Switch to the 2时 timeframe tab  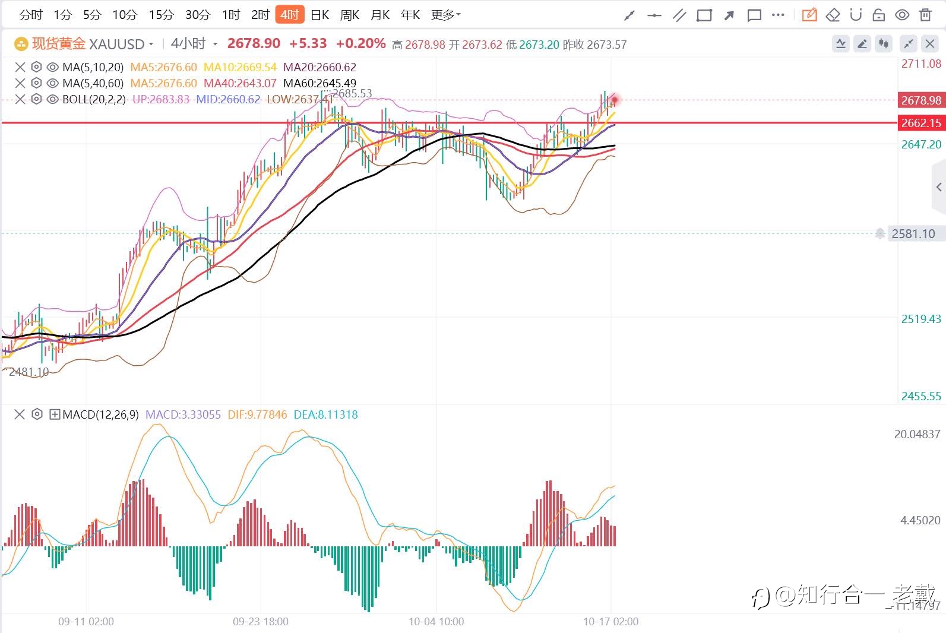tap(261, 15)
